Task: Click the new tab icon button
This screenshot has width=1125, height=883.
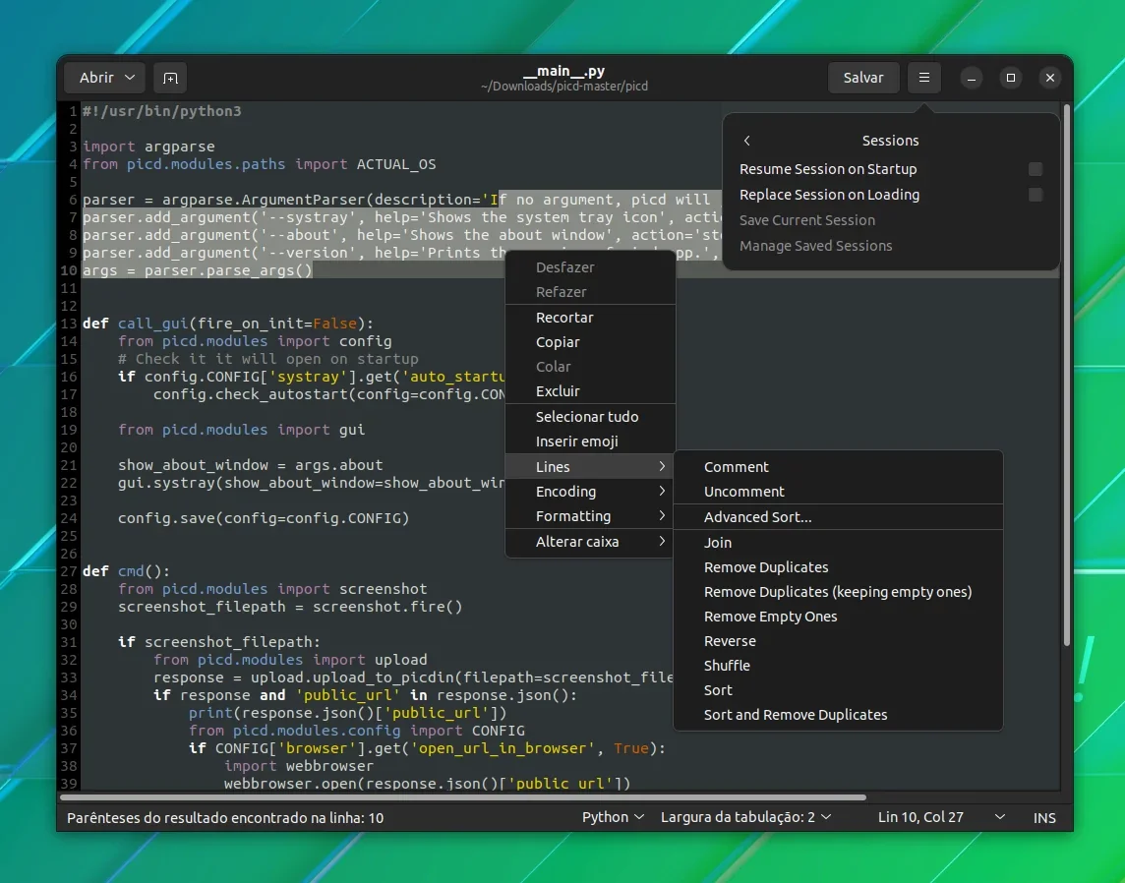Action: pos(170,78)
